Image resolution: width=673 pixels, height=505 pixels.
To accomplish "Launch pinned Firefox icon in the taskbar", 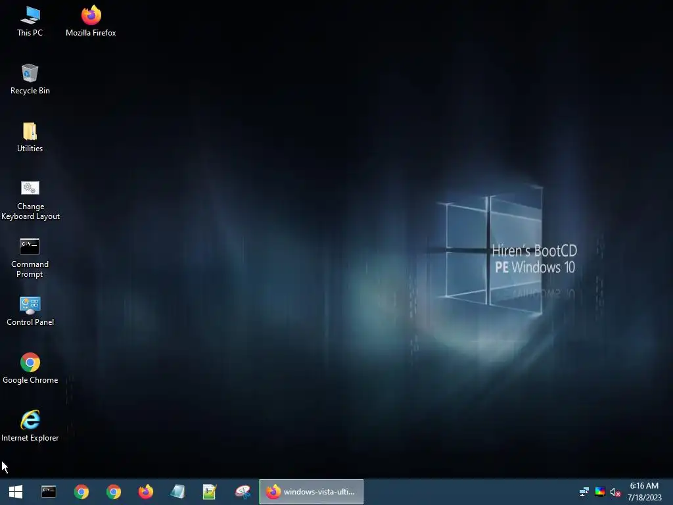I will pyautogui.click(x=146, y=492).
